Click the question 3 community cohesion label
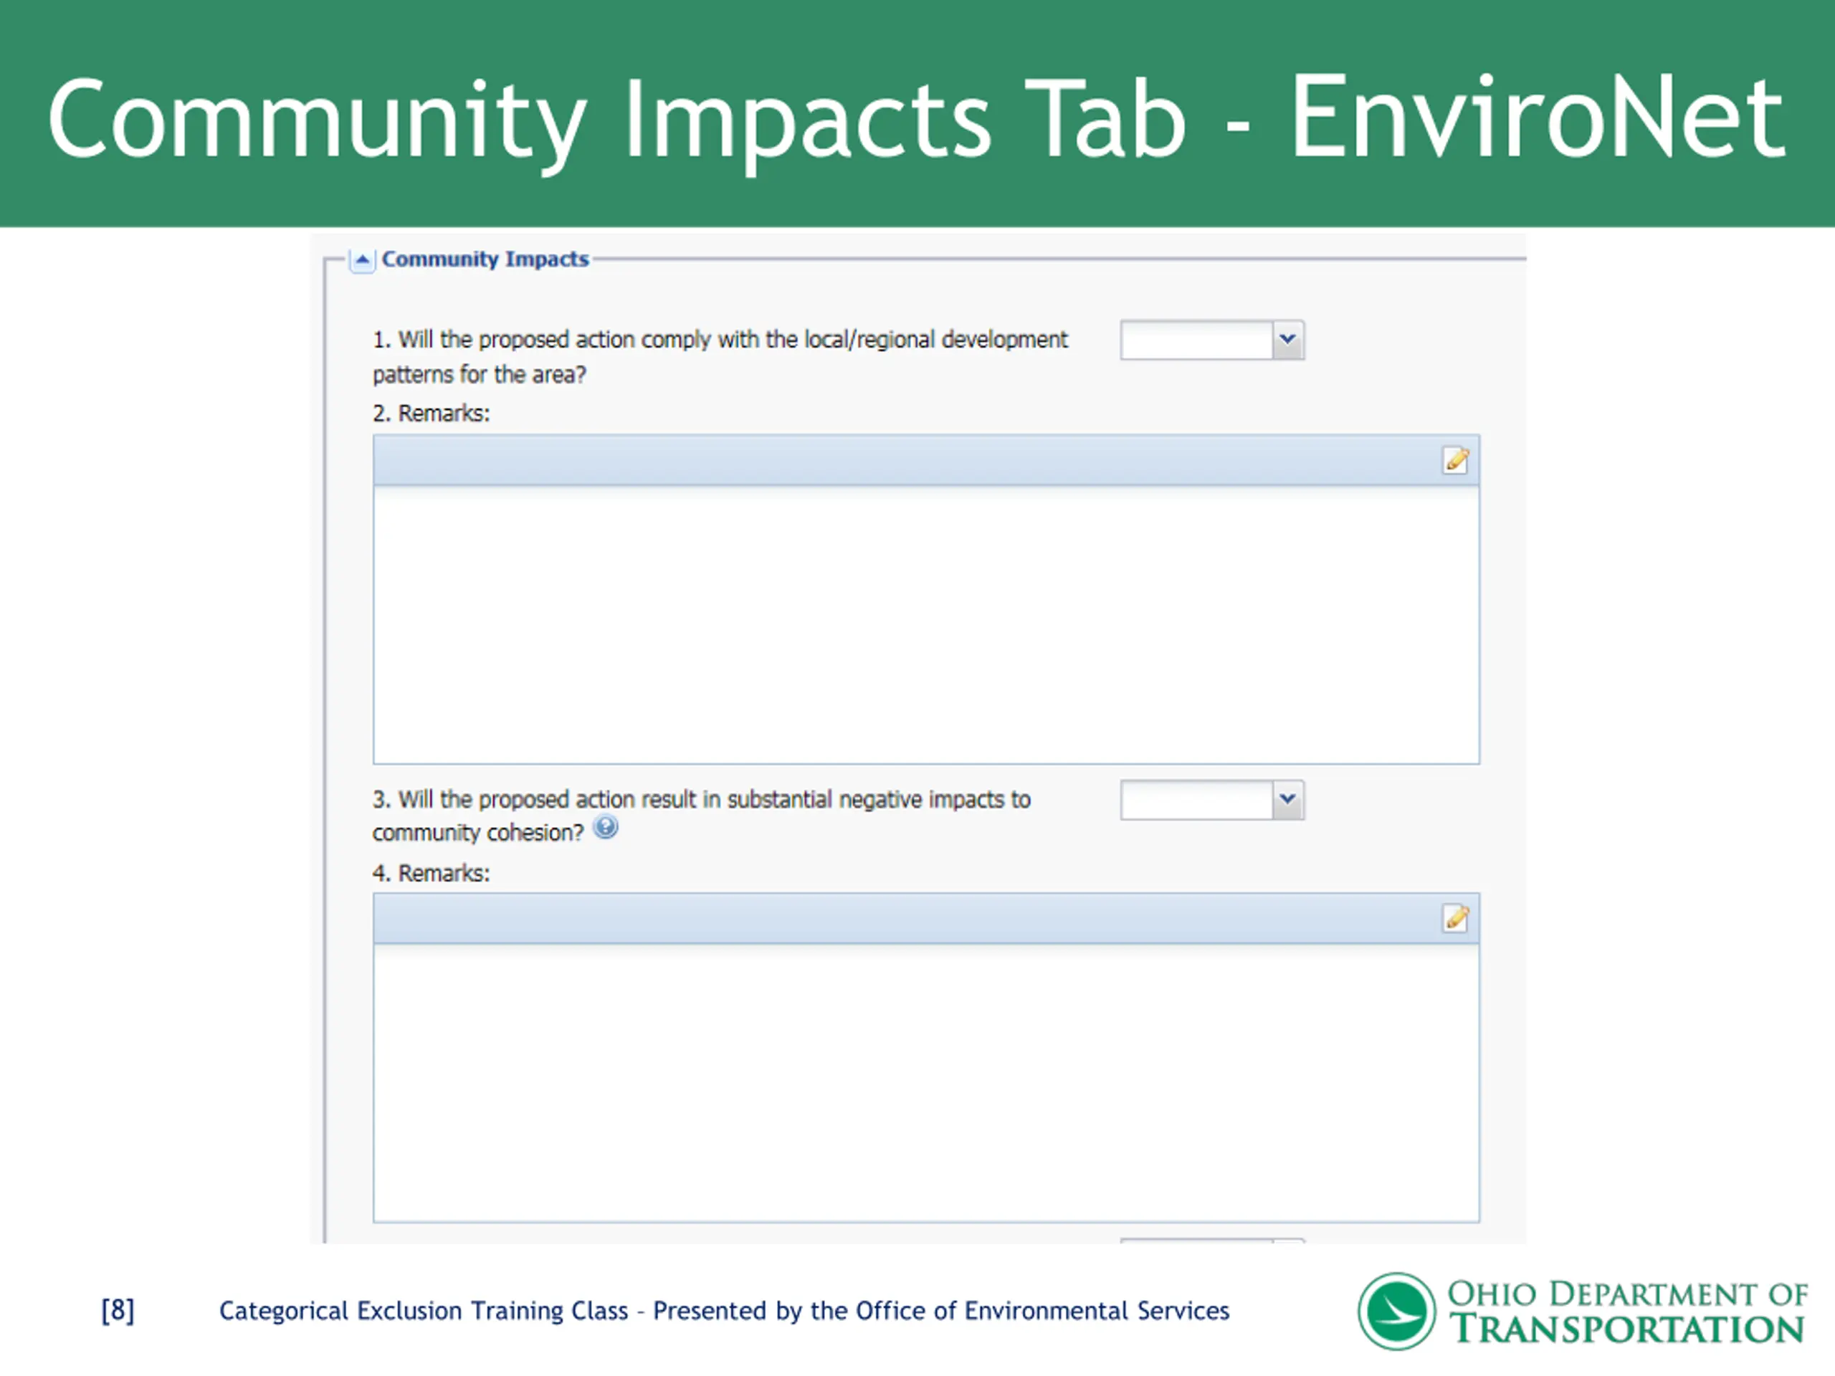 click(x=701, y=800)
